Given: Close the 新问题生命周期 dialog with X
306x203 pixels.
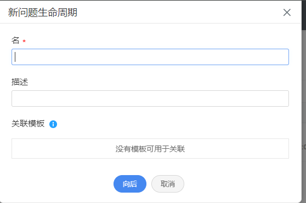Looking at the screenshot, I should (287, 13).
